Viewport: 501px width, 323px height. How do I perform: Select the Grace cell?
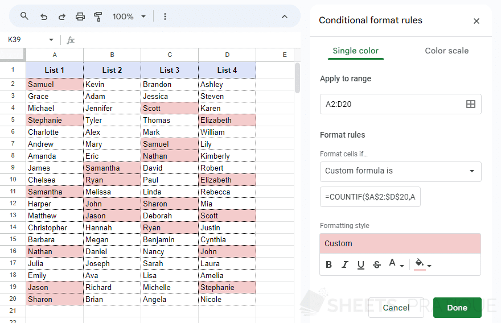[55, 97]
